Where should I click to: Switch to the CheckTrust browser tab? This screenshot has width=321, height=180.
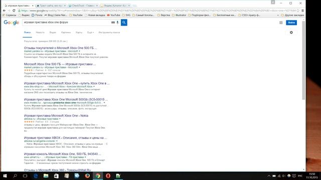pyautogui.click(x=83, y=5)
